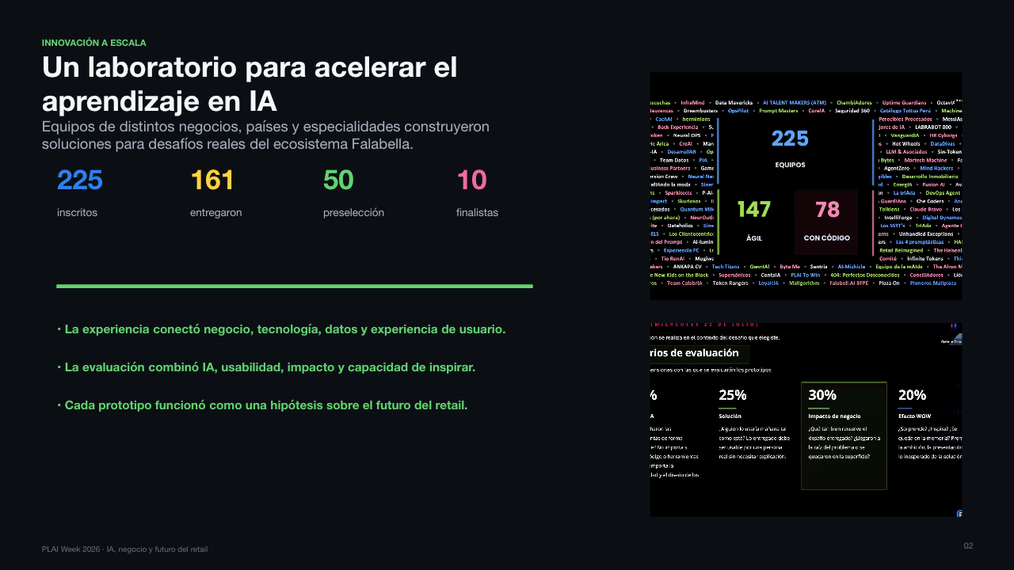Click the pink '10' figure

pyautogui.click(x=471, y=180)
